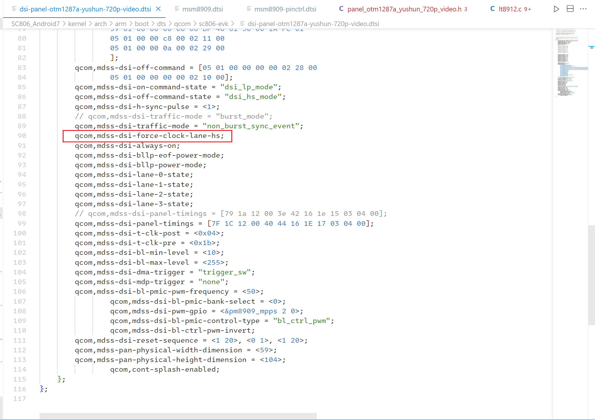Image resolution: width=595 pixels, height=420 pixels.
Task: Click the text qcom,mdss-dsi-bl-min-level
Action: (x=132, y=252)
